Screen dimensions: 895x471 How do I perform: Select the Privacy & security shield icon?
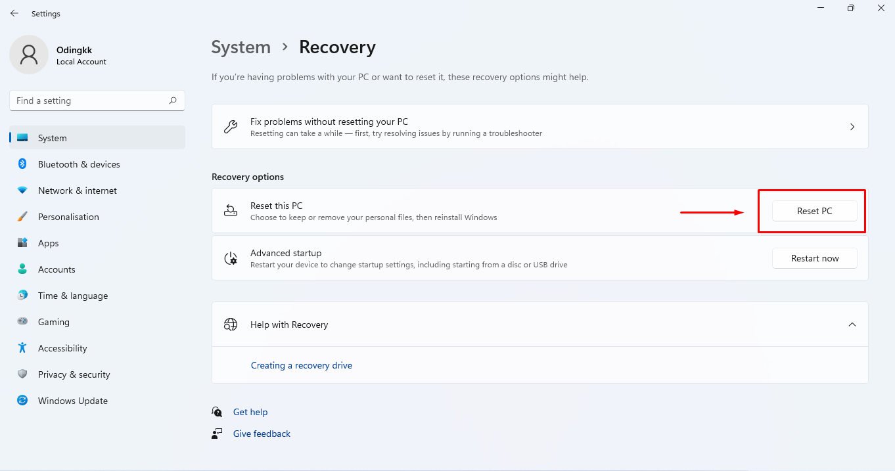22,374
